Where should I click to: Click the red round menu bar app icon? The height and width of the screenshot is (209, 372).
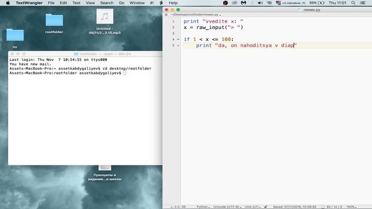pyautogui.click(x=226, y=3)
